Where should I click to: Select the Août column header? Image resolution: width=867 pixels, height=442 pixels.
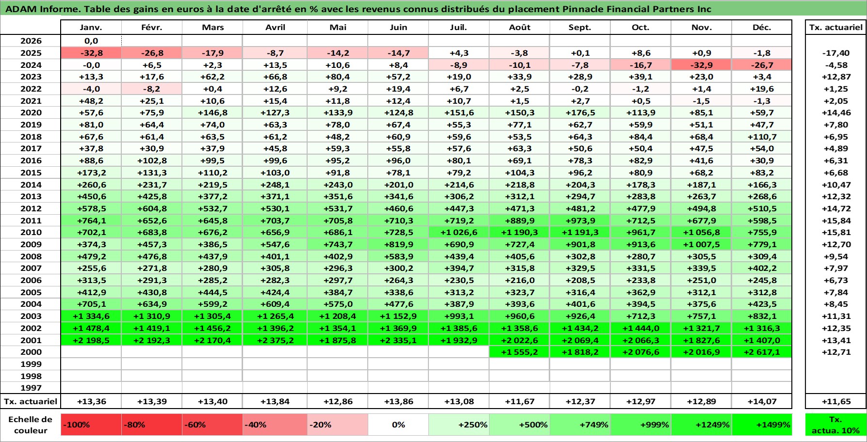pyautogui.click(x=520, y=27)
